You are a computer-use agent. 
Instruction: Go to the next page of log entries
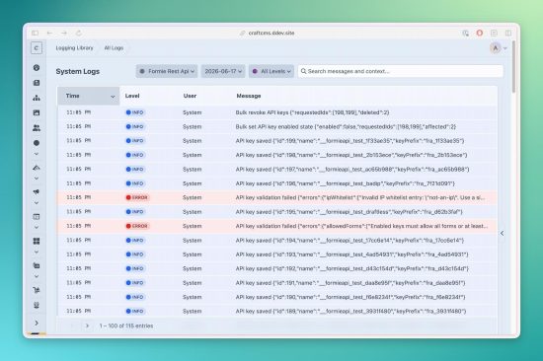87,325
